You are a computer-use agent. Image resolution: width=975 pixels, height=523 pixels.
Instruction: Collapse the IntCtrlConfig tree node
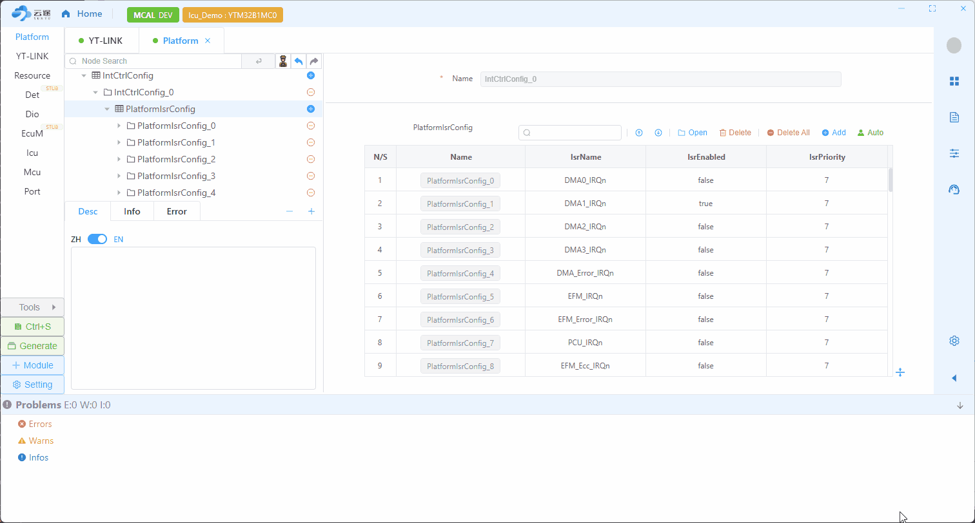(84, 76)
